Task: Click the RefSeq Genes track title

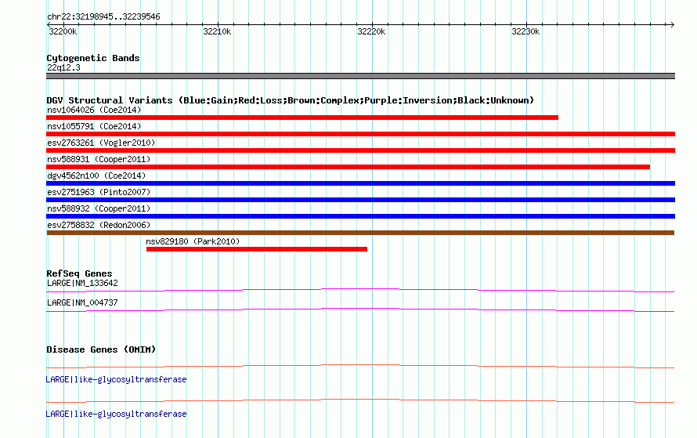Action: click(79, 273)
